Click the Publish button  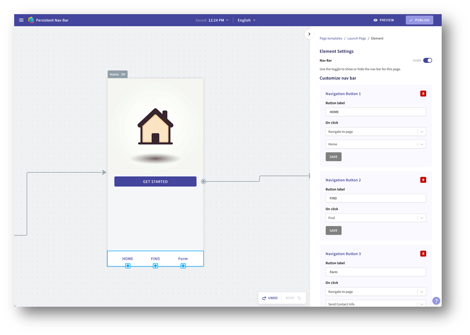point(419,20)
